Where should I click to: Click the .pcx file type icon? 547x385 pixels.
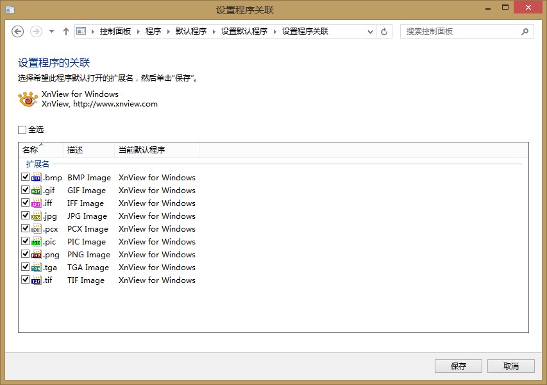37,229
